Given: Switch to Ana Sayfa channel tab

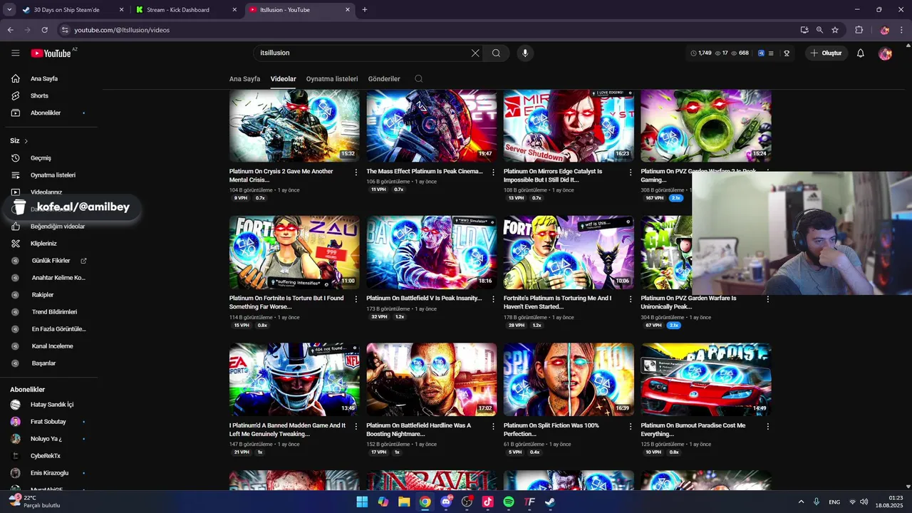Looking at the screenshot, I should [x=244, y=79].
